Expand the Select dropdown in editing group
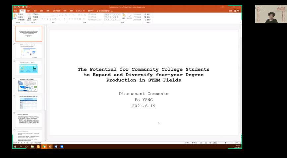Image resolution: width=287 pixels, height=158 pixels. pos(148,20)
